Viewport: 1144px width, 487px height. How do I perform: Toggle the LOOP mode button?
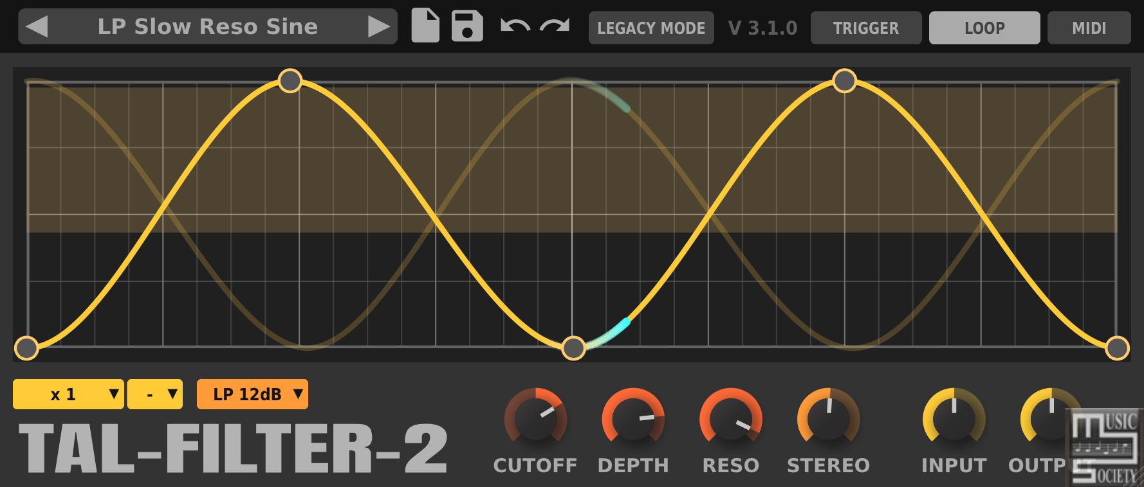tap(984, 28)
